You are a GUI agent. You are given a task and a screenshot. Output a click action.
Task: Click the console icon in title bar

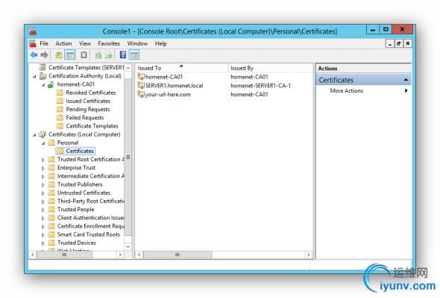pos(33,31)
